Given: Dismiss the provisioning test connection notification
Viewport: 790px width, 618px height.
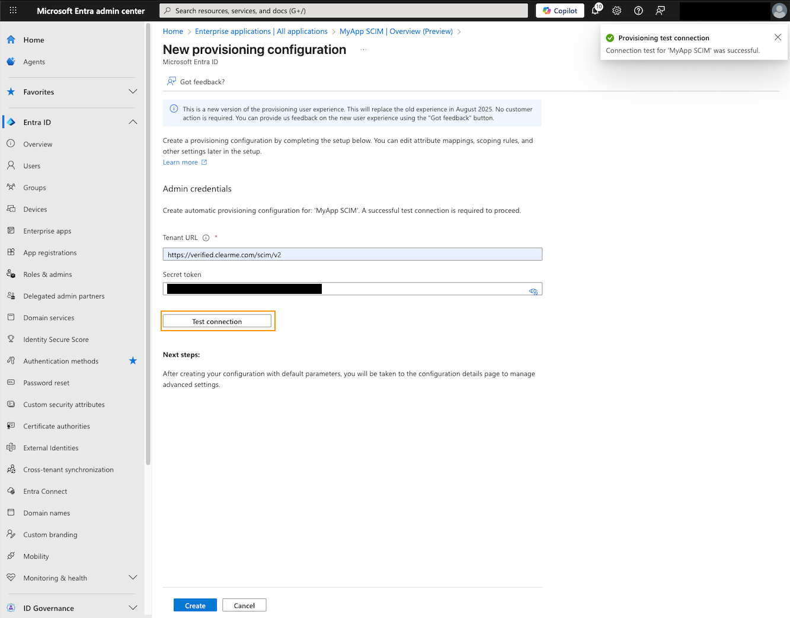Looking at the screenshot, I should click(778, 37).
